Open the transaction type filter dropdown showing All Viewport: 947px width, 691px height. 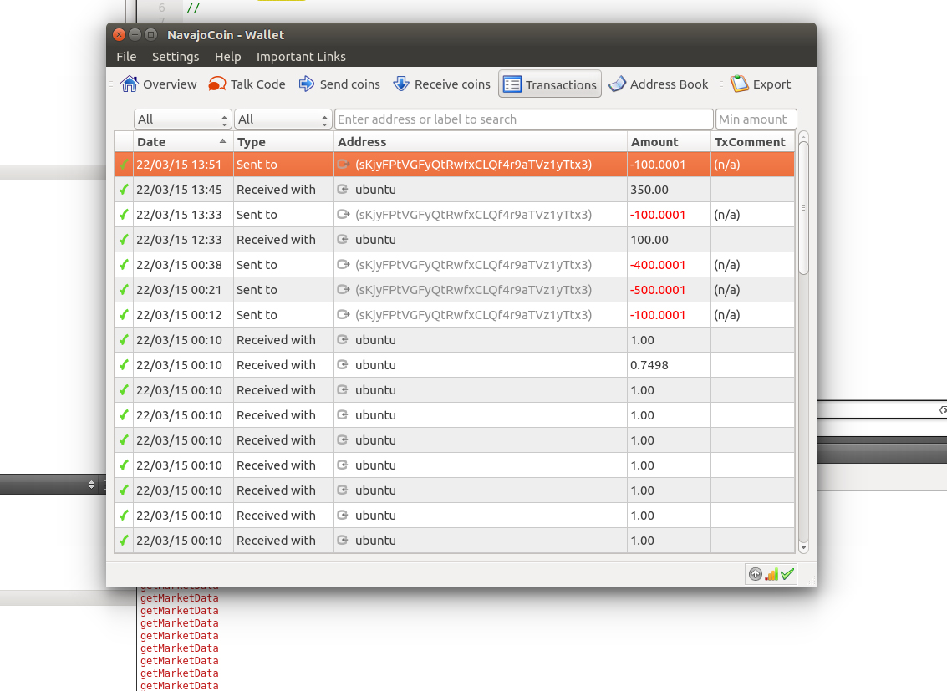[283, 119]
